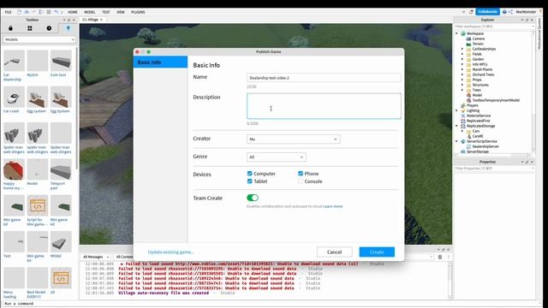Open the Models category dropdown in Toolbox
The height and width of the screenshot is (308, 548).
(39, 39)
